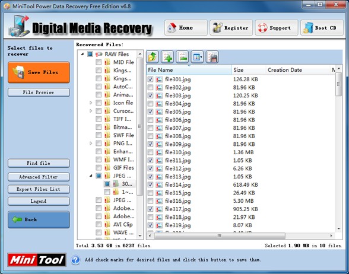Click the folder tree scroll down arrow
The image size is (349, 274).
(x=140, y=235)
